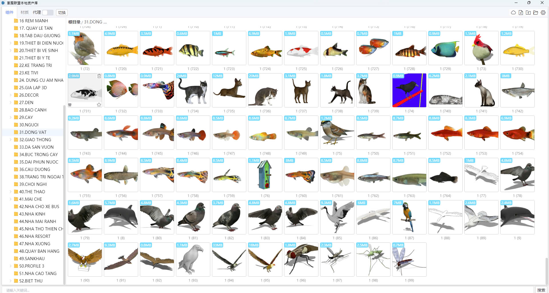Select the blue-yellow macaw thumbnail 1 (87)

point(409,217)
